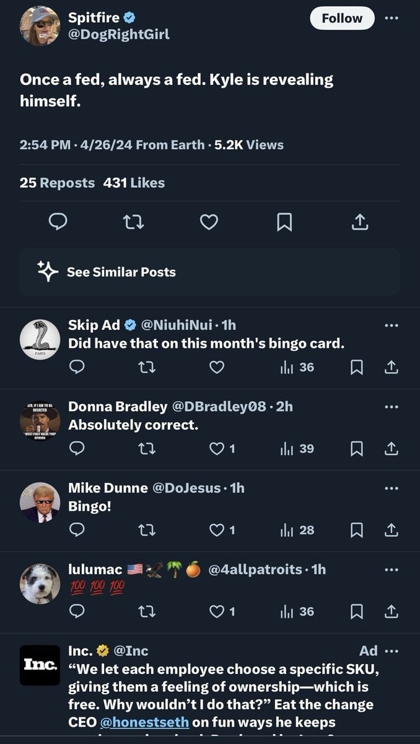Open more options on Donna Bradley's reply
The width and height of the screenshot is (420, 744).
click(392, 407)
